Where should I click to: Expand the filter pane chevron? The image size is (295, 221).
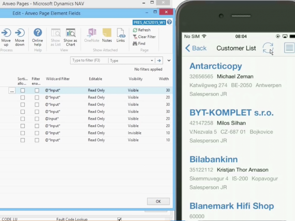[169, 60]
